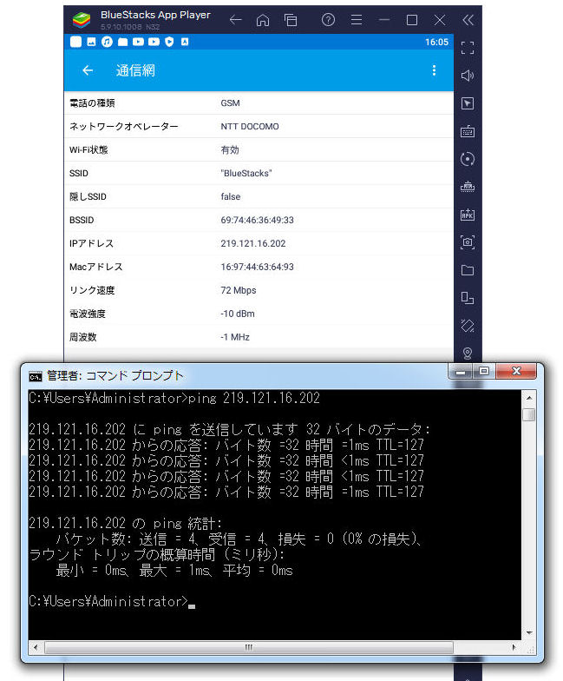The height and width of the screenshot is (681, 563).
Task: Select the 72 Mbps link speed value
Action: tap(238, 290)
